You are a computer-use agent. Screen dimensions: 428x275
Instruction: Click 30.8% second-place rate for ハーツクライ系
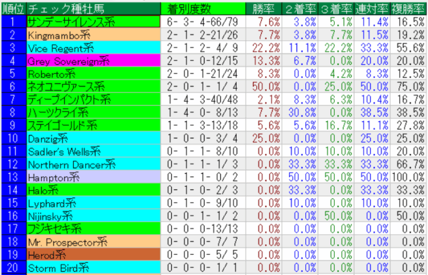coord(300,113)
